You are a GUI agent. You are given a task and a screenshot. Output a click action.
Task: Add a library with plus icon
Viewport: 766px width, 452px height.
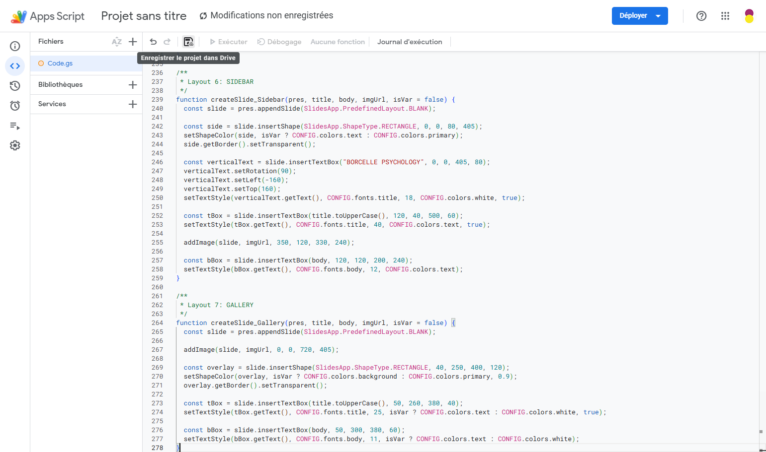pos(133,85)
